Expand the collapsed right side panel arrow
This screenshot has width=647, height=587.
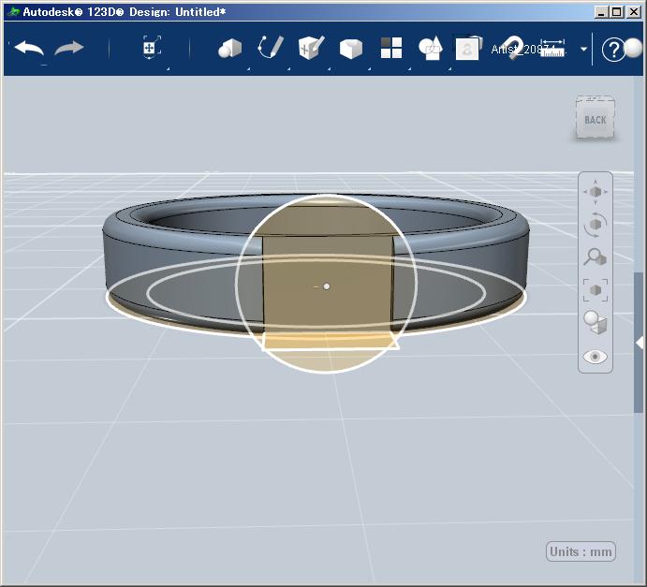(640, 343)
